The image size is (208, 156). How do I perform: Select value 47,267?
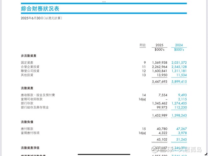[182, 129]
